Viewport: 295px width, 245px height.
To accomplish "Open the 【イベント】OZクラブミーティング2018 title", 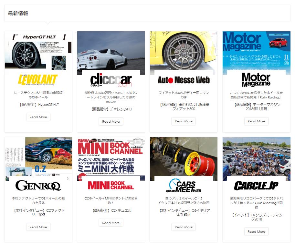I will pyautogui.click(x=257, y=217).
